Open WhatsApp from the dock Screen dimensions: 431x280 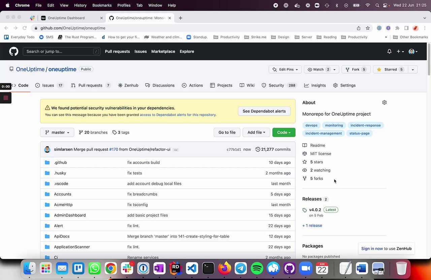[x=95, y=268]
